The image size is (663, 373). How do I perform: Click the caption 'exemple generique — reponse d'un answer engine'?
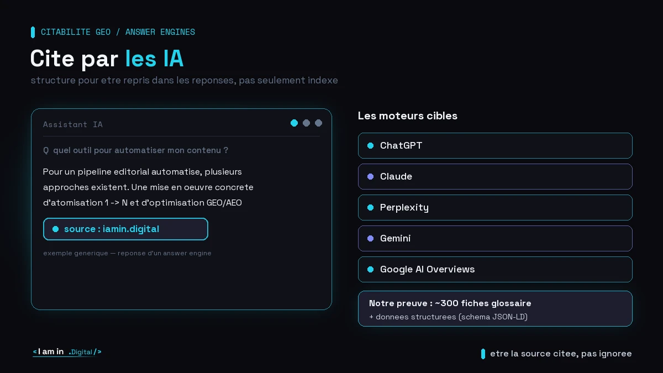coord(127,253)
